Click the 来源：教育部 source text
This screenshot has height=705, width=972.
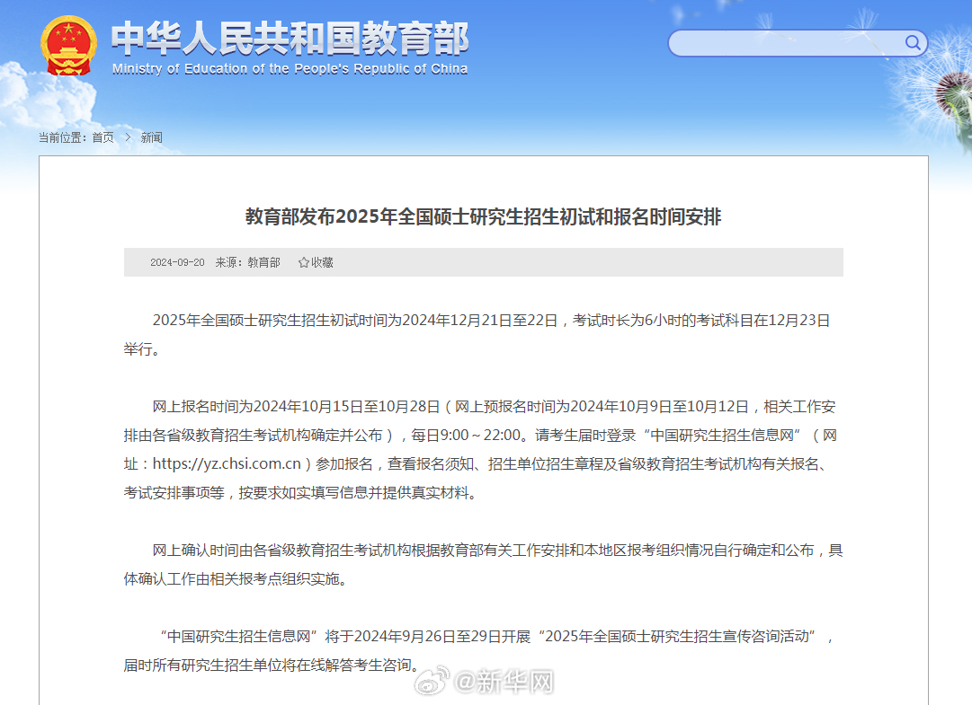click(x=247, y=262)
